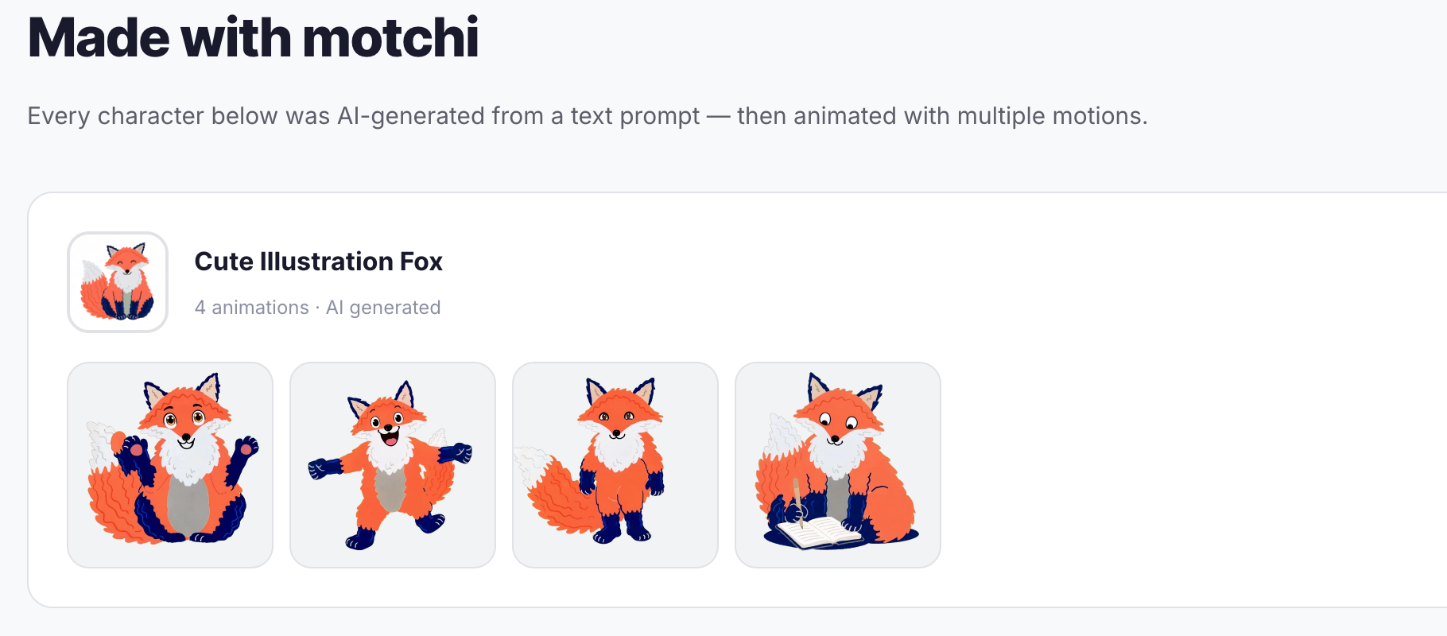
Task: Click the description text about AI-generated characters
Action: click(x=588, y=116)
